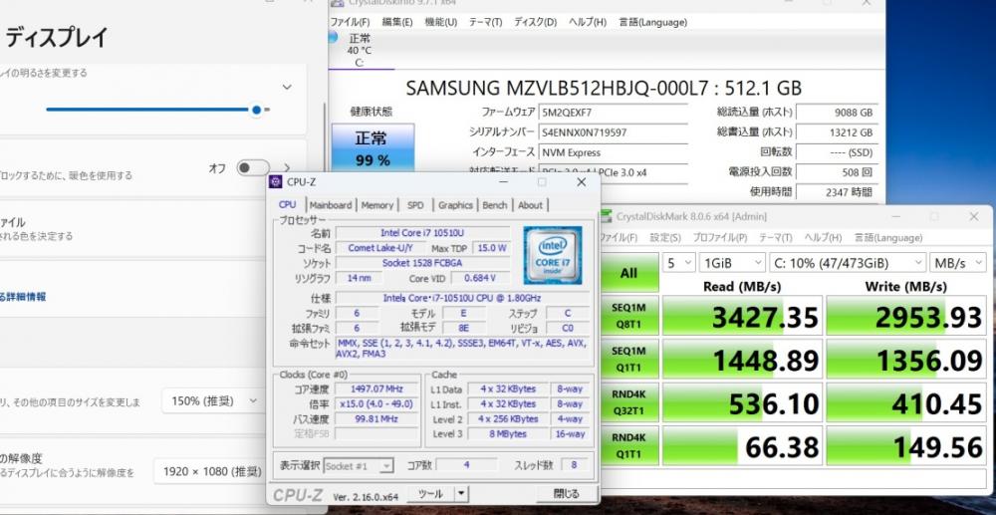Click the 正常 99% health status button
Viewport: 996px width, 515px height.
click(x=373, y=148)
